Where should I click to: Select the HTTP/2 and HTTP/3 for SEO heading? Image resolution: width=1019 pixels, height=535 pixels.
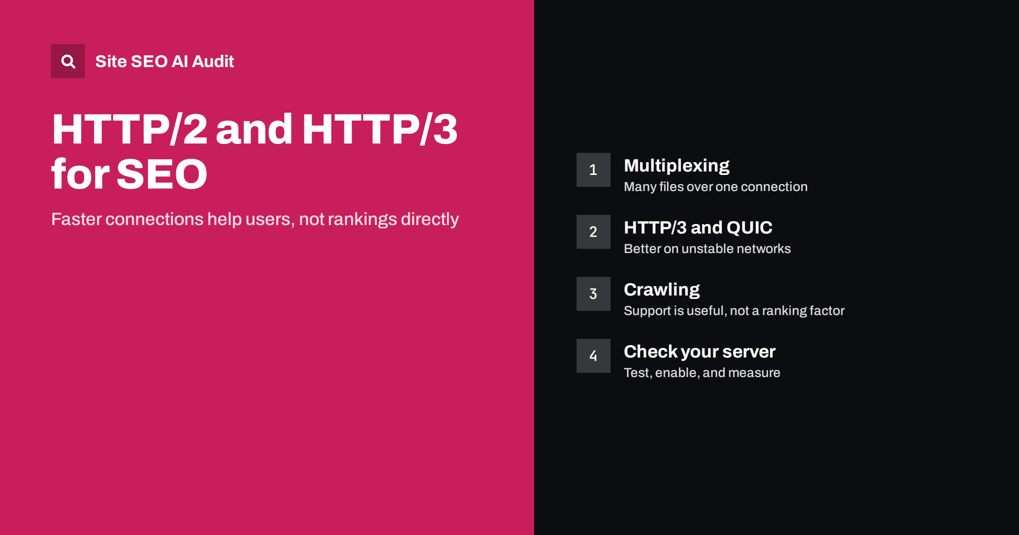point(254,151)
